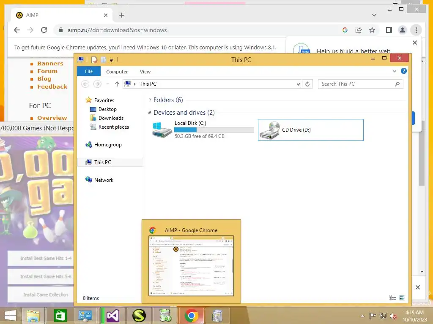
Task: Click the Search This PC field
Action: pos(360,84)
